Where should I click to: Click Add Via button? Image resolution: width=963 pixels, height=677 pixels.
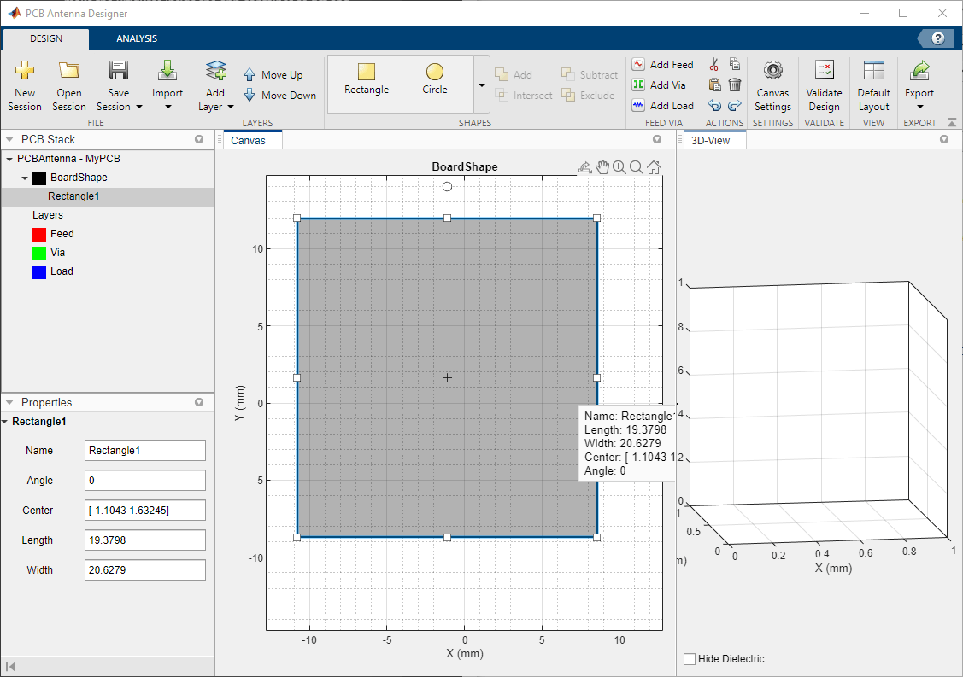coord(659,85)
